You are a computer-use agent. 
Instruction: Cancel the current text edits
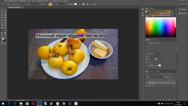pos(87,4)
